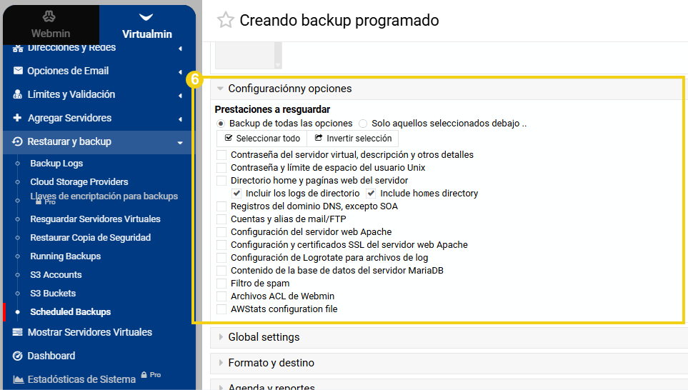Click the Virtualmin chevron icon

point(146,17)
